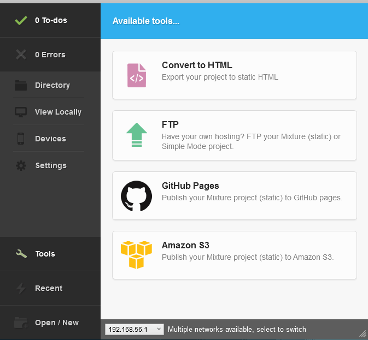
Task: Click the "Available tools..." header
Action: (x=146, y=21)
